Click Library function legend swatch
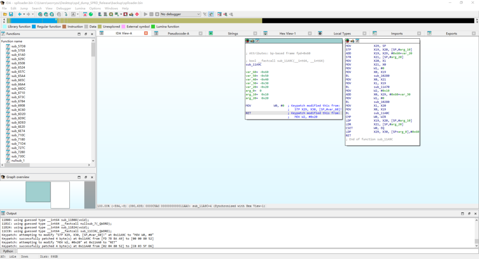This screenshot has height=259, width=479. [5, 27]
